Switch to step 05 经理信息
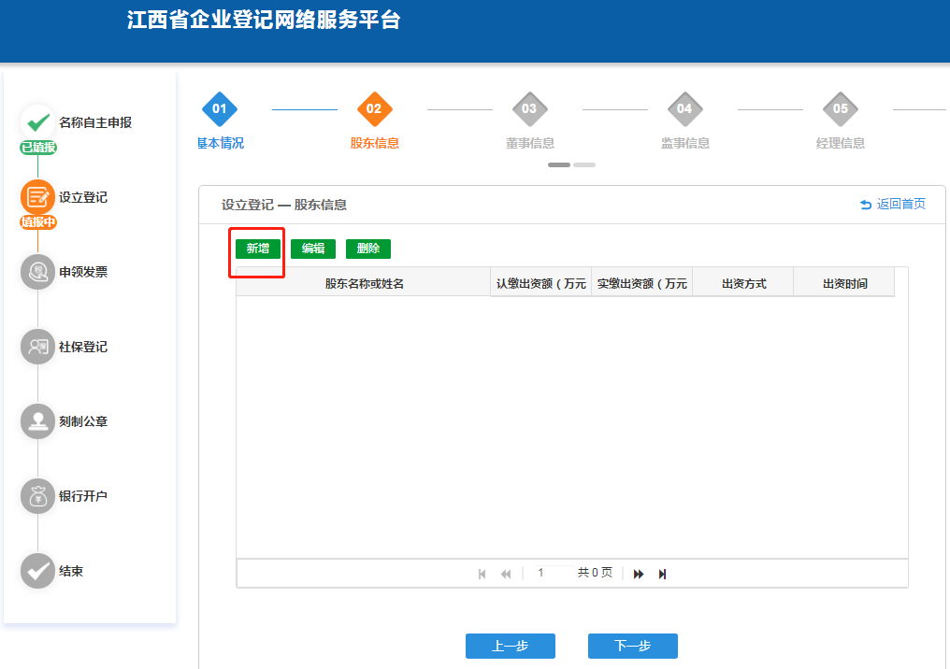The width and height of the screenshot is (950, 669). pyautogui.click(x=840, y=109)
